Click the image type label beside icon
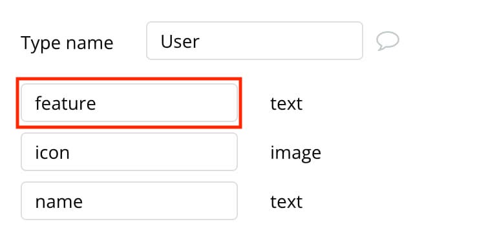477x235 pixels. point(295,153)
